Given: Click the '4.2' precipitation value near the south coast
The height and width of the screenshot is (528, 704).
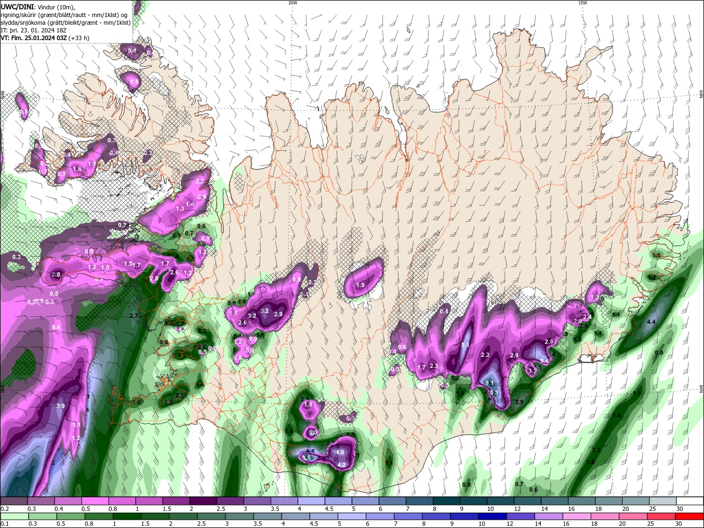Looking at the screenshot, I should [341, 465].
